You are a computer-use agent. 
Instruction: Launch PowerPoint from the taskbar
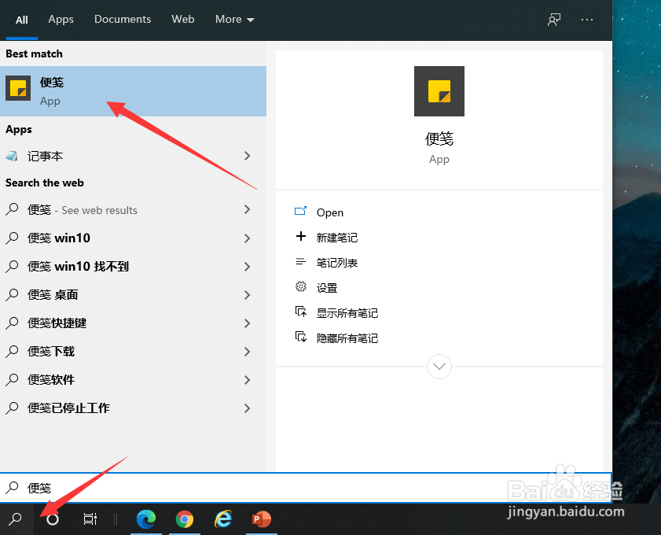click(261, 519)
